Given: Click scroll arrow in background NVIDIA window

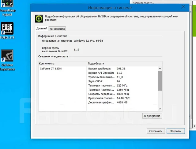Looking at the screenshot, I should [194, 126].
